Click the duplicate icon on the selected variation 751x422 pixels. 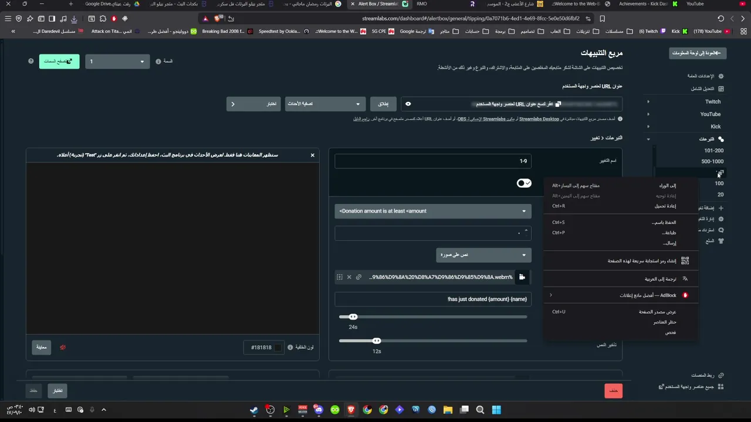pyautogui.click(x=721, y=172)
